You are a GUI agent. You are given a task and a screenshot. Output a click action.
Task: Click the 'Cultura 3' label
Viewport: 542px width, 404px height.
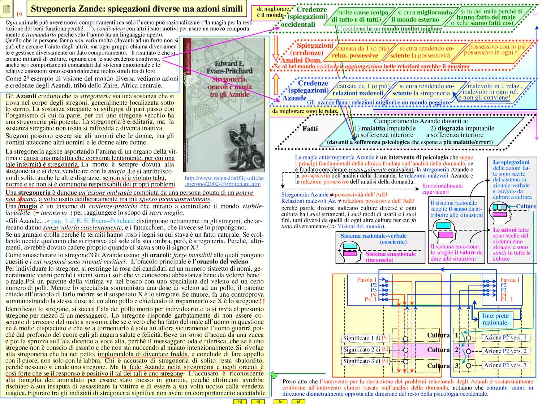click(x=443, y=366)
